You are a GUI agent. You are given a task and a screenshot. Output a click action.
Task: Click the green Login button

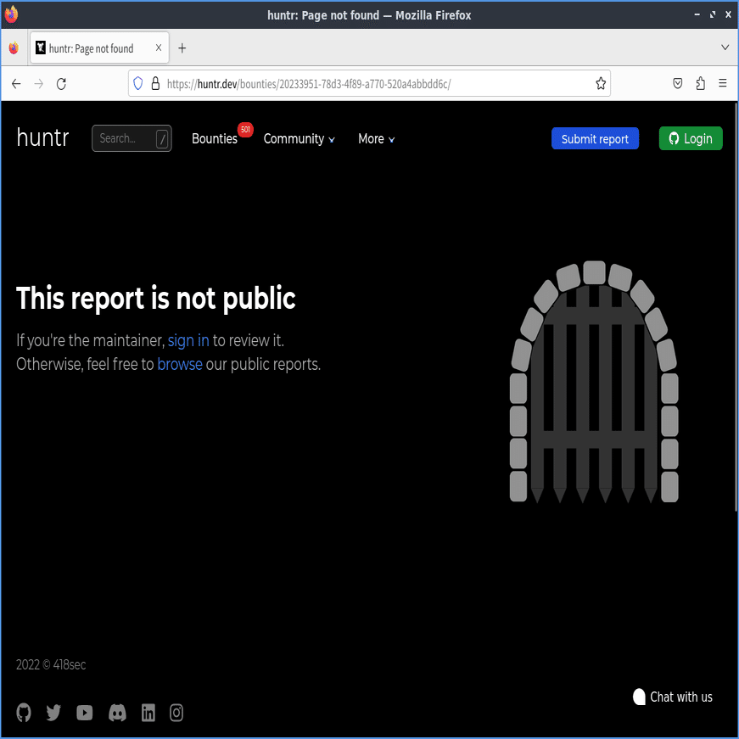[x=691, y=138]
